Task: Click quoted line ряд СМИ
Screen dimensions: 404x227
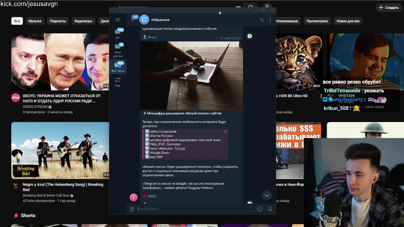Action: click(156, 157)
